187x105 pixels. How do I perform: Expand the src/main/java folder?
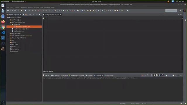(x=9, y=20)
